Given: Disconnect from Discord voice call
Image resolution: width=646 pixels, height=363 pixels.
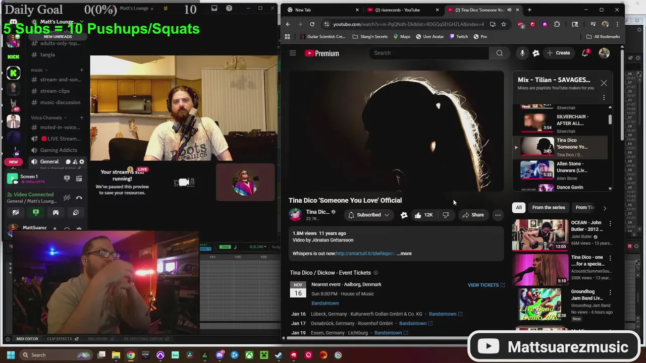Looking at the screenshot, I should click(79, 198).
